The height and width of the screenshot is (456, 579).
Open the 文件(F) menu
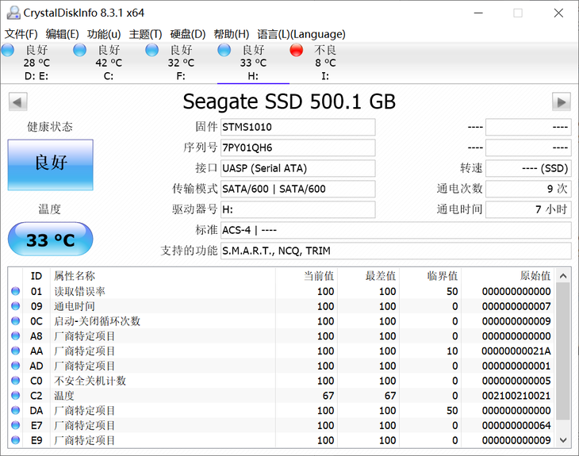(21, 34)
